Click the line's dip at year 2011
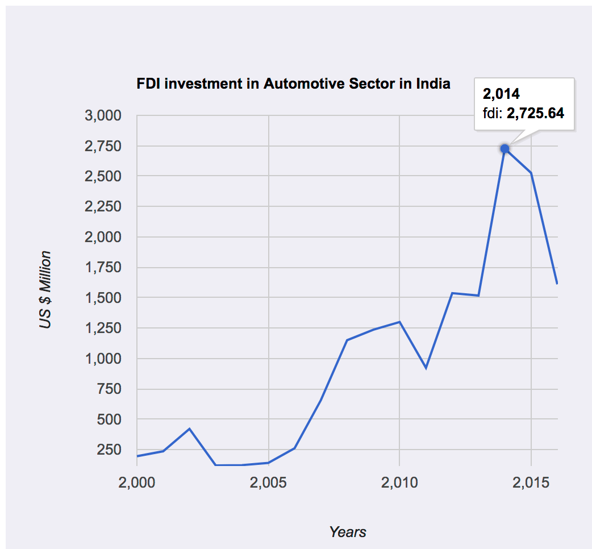 point(426,368)
